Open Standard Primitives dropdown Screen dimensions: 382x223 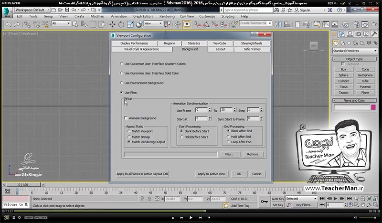[354, 51]
